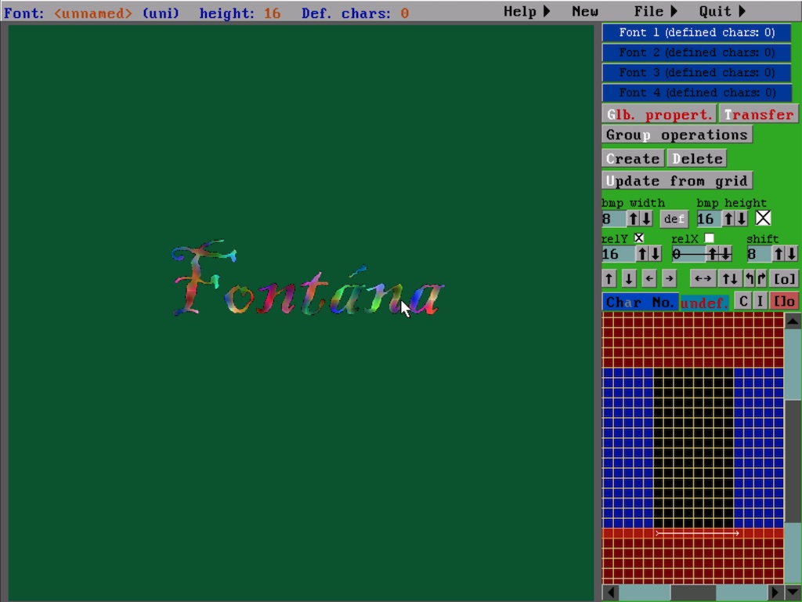Click the shift glyph left arrow button
This screenshot has width=802, height=602.
[648, 278]
